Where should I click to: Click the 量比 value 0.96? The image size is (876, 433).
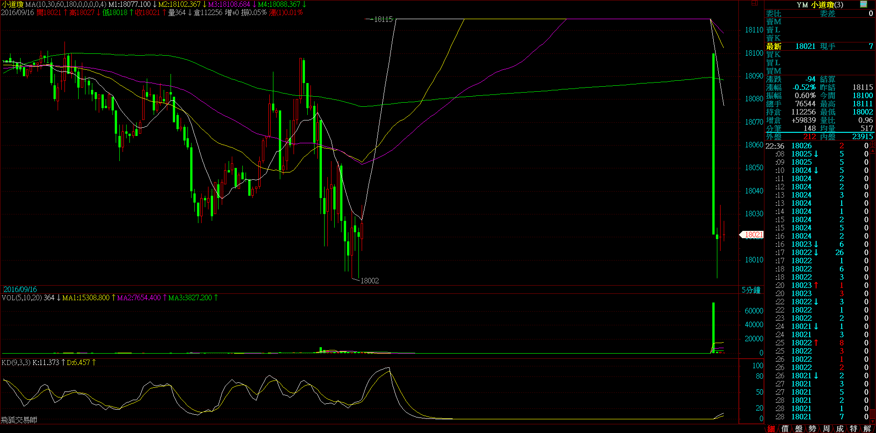(x=865, y=120)
